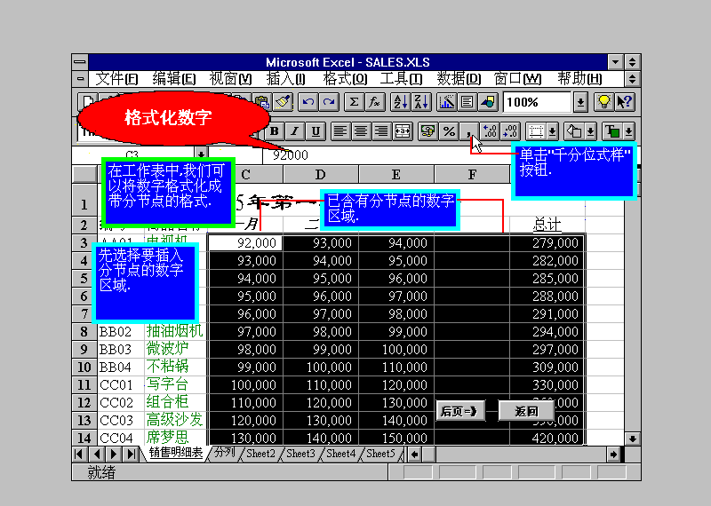Switch to the Sheet2 tab
This screenshot has height=506, width=711.
261,454
